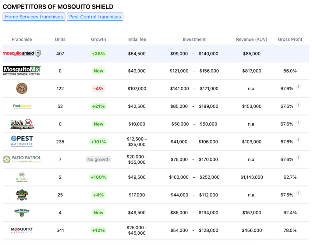Click the +12% growth badge

[x=98, y=230]
